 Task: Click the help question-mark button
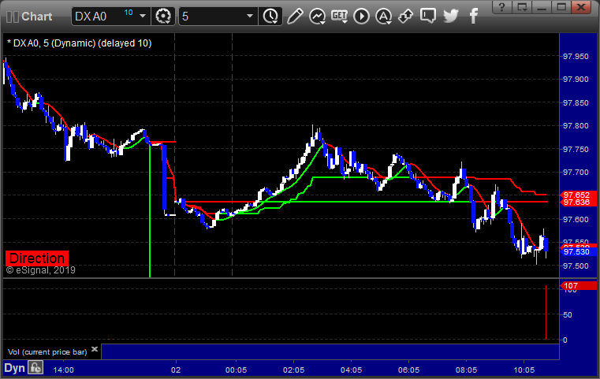tap(502, 7)
